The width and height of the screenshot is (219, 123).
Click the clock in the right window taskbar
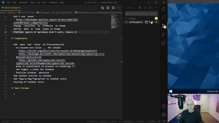coord(212,92)
